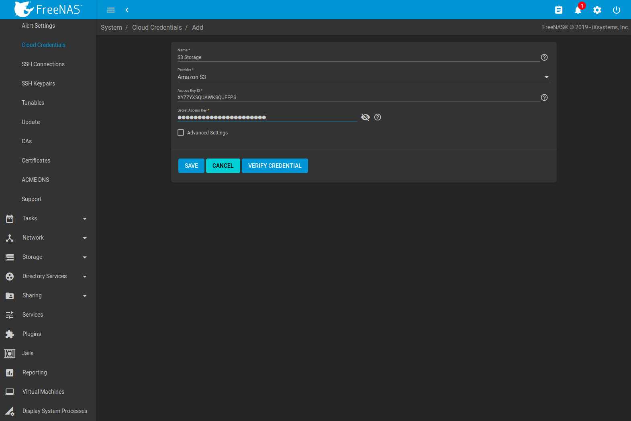Click VERIFY CREDENTIAL button
This screenshot has height=421, width=631.
click(x=275, y=166)
